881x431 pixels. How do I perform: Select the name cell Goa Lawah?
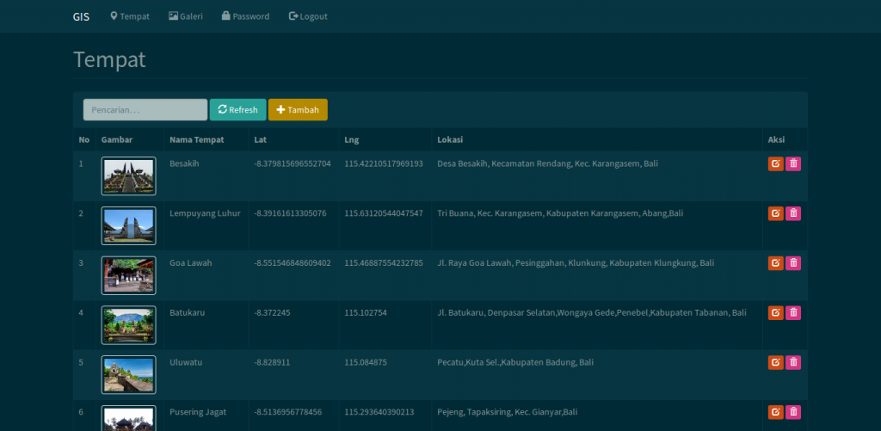click(190, 263)
